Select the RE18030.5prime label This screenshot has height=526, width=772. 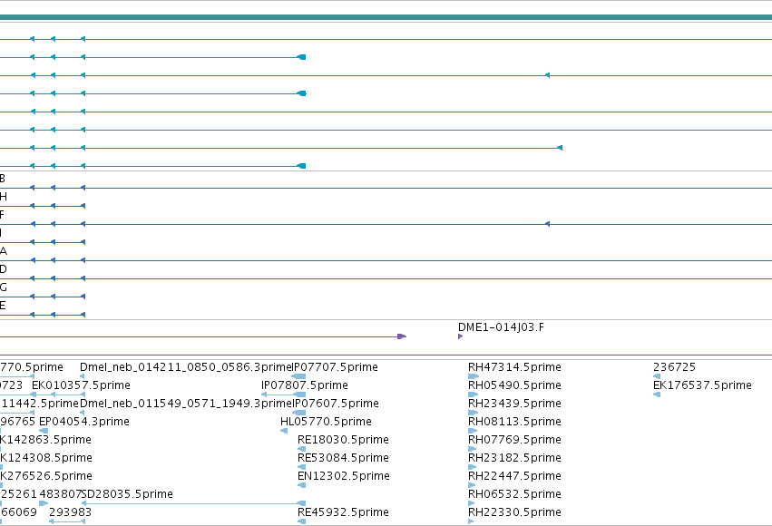tap(343, 440)
